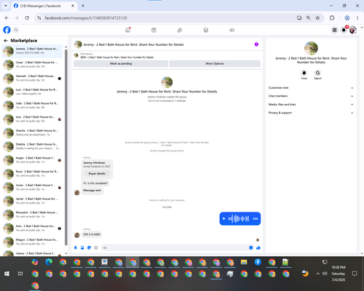Open Cesar's 2 Bed 1 Bath conversation
The image size is (364, 291).
pyautogui.click(x=32, y=65)
